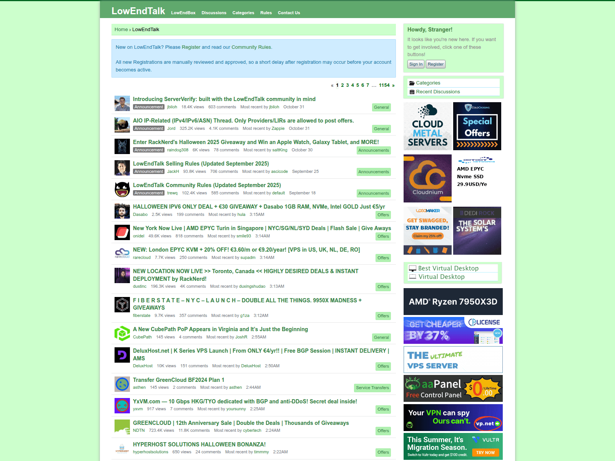Click the CubePath green cube avatar
The width and height of the screenshot is (615, 461).
(x=122, y=333)
